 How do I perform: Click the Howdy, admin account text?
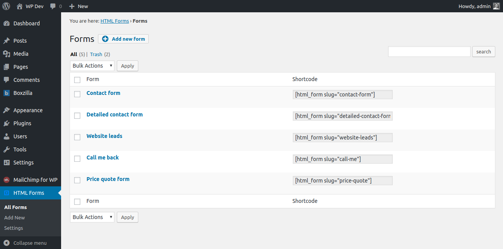(475, 6)
